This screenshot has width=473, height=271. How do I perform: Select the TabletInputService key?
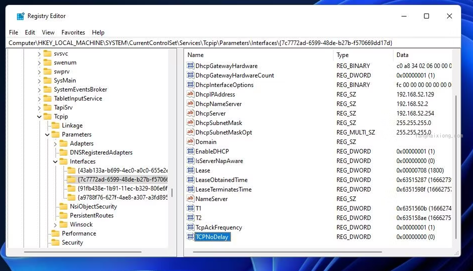(78, 98)
